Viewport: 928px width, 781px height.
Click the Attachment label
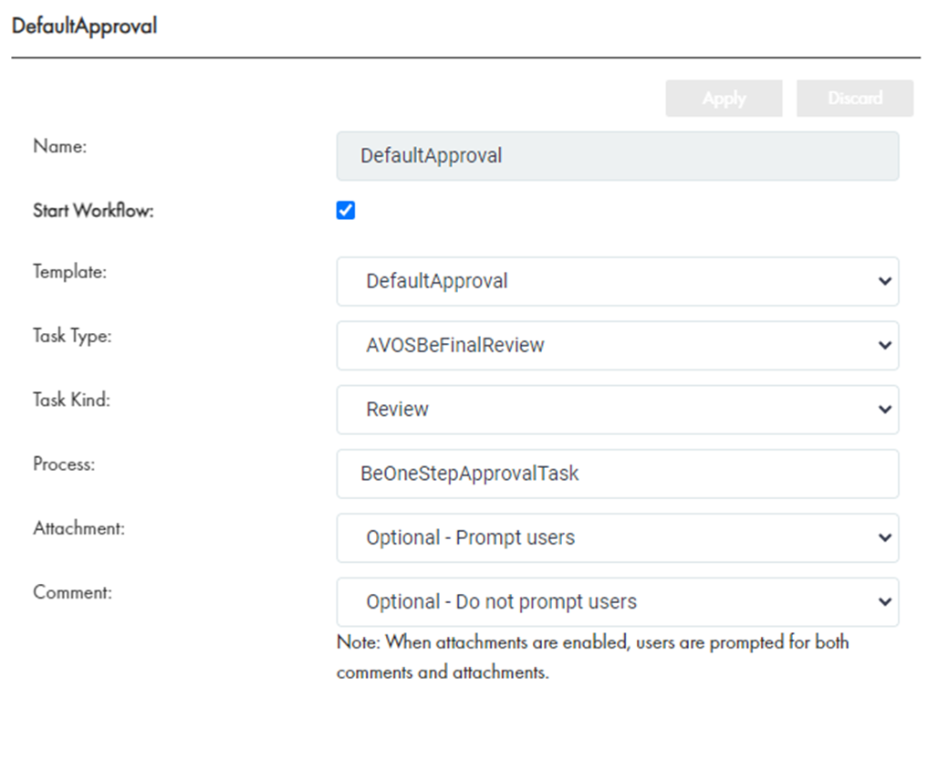coord(79,527)
